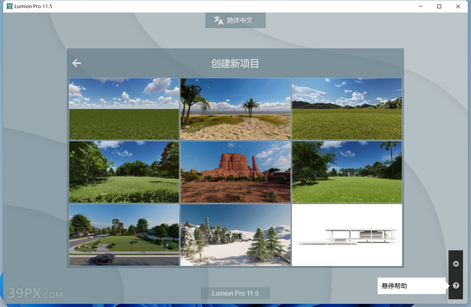Pick the grassland with mountains template
This screenshot has height=307, width=471.
(x=347, y=109)
